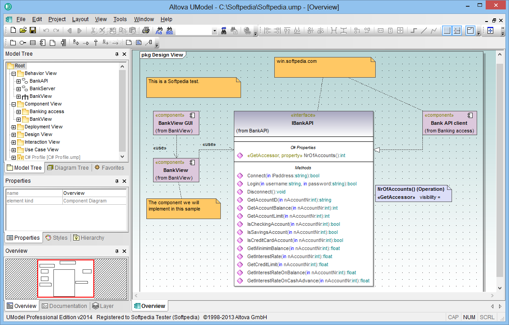The image size is (509, 325).
Task: Click the Make same width icon
Action: (x=381, y=31)
